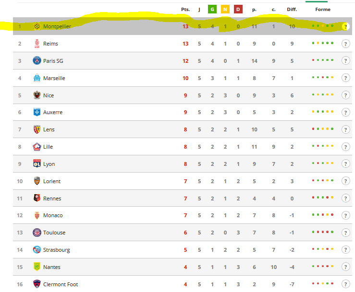The image size is (355, 292).
Task: Select the green G wins column header
Action: point(212,10)
